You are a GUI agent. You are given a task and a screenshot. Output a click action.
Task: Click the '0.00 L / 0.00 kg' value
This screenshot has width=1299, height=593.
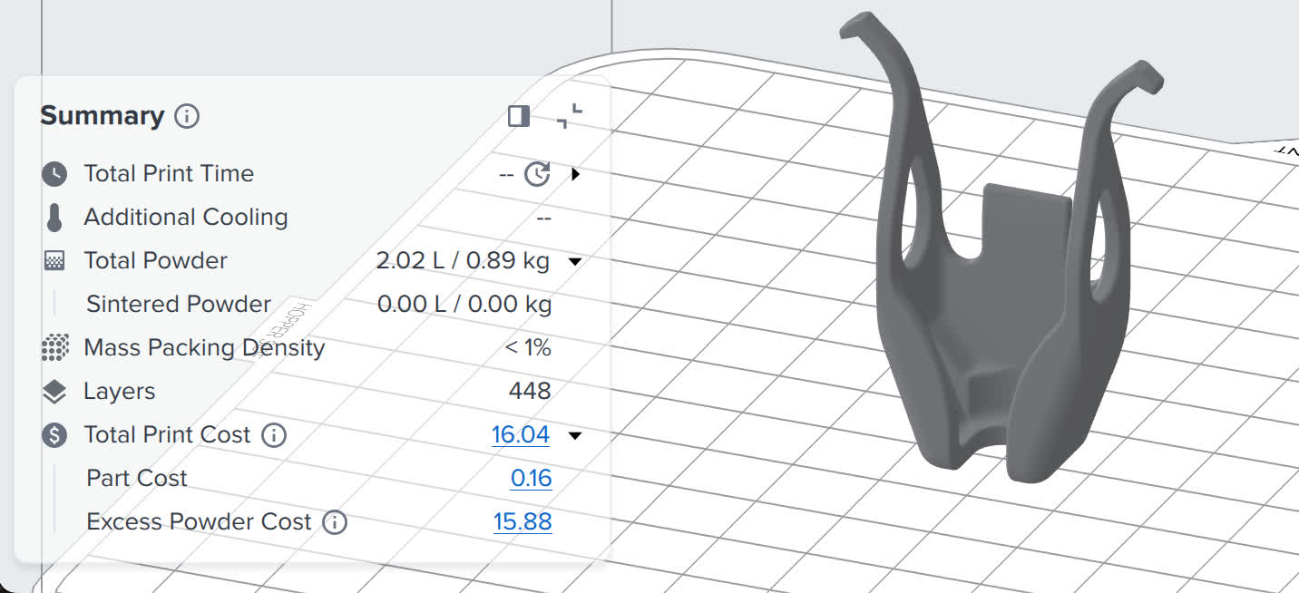tap(464, 305)
